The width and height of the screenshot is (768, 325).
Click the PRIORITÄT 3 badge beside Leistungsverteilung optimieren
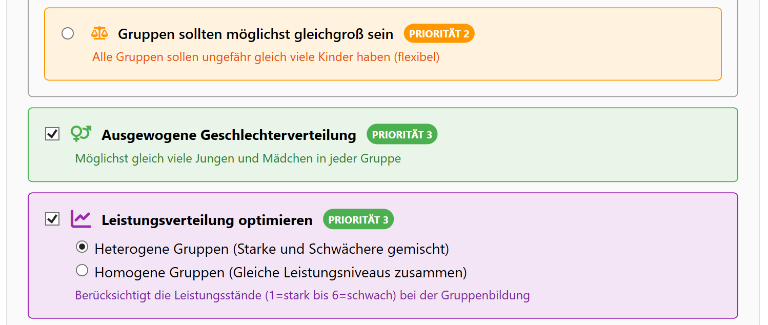[358, 219]
